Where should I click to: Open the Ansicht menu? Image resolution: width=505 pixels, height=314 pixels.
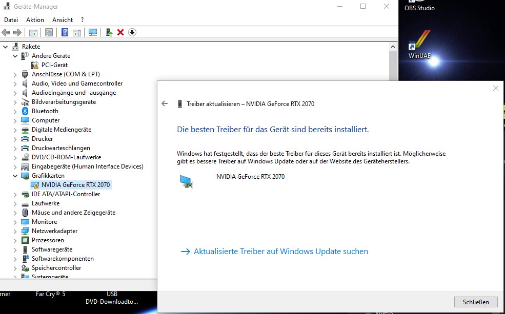(x=63, y=20)
